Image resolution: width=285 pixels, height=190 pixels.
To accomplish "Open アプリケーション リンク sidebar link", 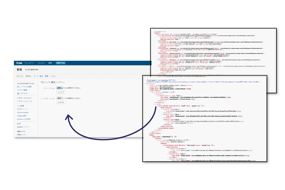I will [24, 101].
